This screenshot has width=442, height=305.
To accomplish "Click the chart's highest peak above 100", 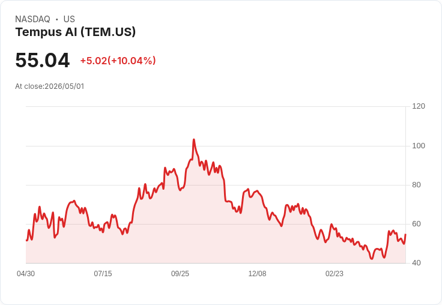I will [x=193, y=139].
